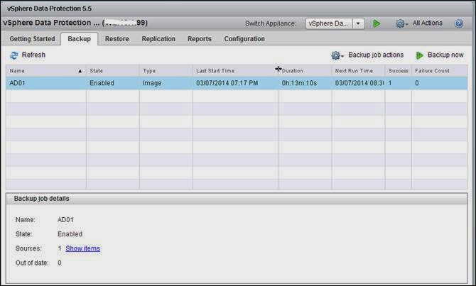Click the Backup job details panel header

(237, 199)
